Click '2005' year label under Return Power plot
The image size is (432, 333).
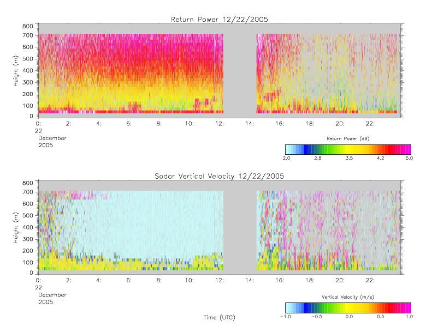(x=46, y=145)
